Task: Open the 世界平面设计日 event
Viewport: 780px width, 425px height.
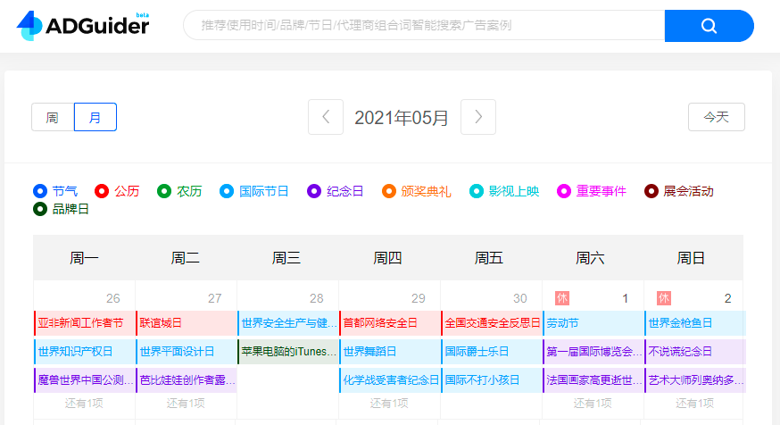Action: tap(187, 352)
